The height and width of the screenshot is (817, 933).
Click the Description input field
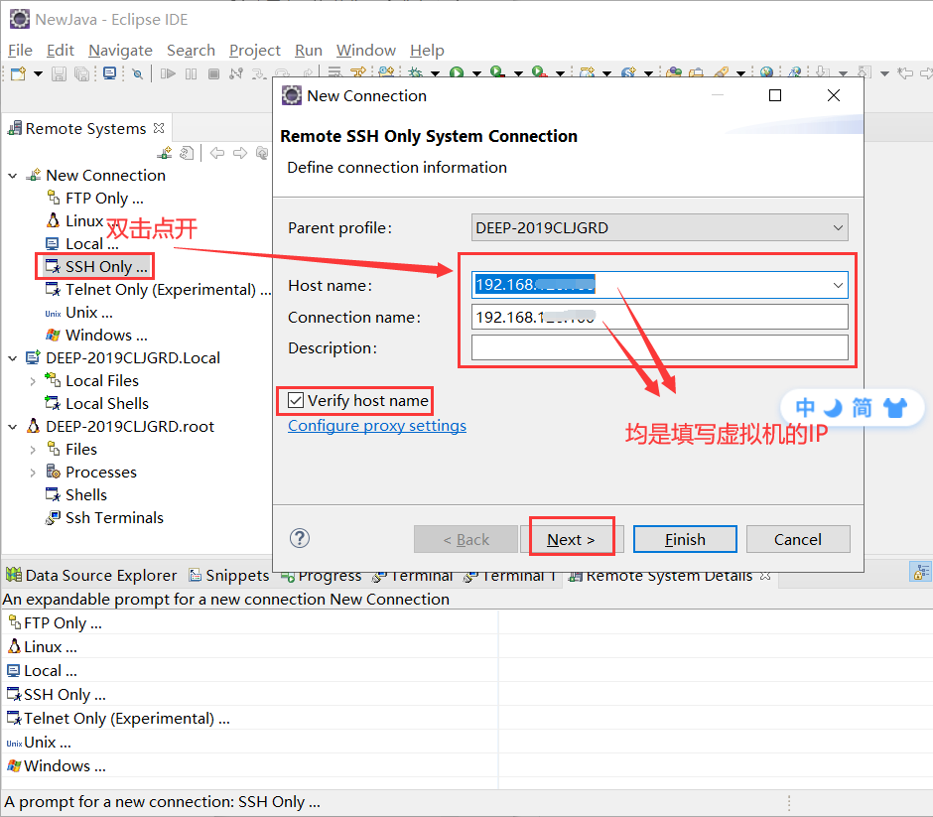tap(659, 347)
